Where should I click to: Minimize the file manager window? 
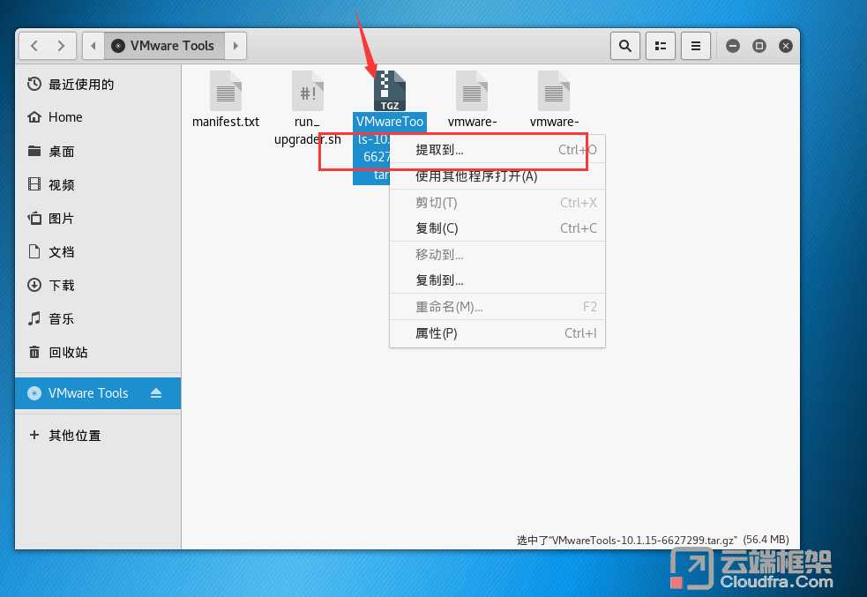[x=733, y=46]
